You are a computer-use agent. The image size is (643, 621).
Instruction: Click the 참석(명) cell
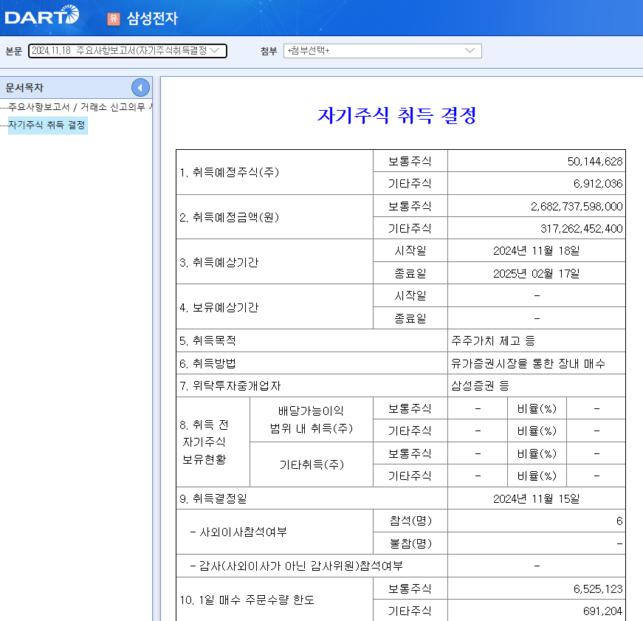[410, 521]
